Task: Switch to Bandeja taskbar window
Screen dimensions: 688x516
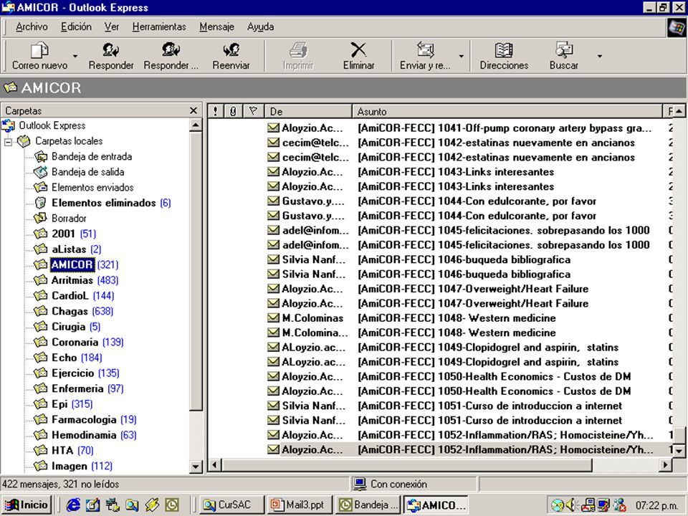Action: click(x=369, y=505)
